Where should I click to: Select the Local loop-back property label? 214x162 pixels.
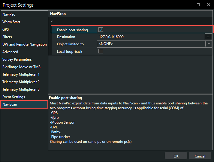coord(70,52)
